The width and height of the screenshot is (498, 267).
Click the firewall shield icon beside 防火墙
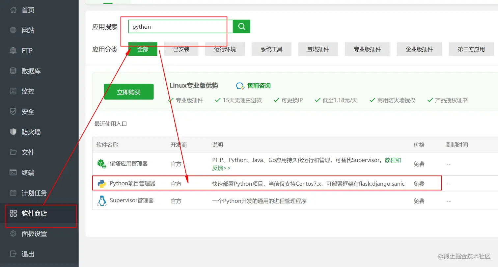[13, 132]
